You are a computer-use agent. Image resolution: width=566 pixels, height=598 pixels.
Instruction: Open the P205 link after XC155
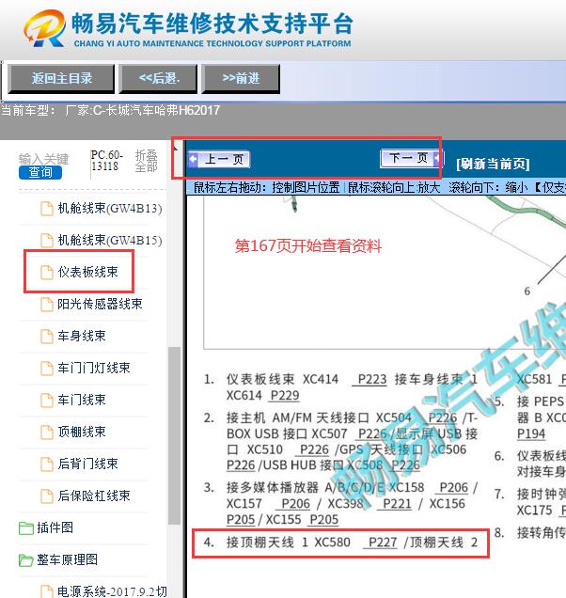[324, 520]
